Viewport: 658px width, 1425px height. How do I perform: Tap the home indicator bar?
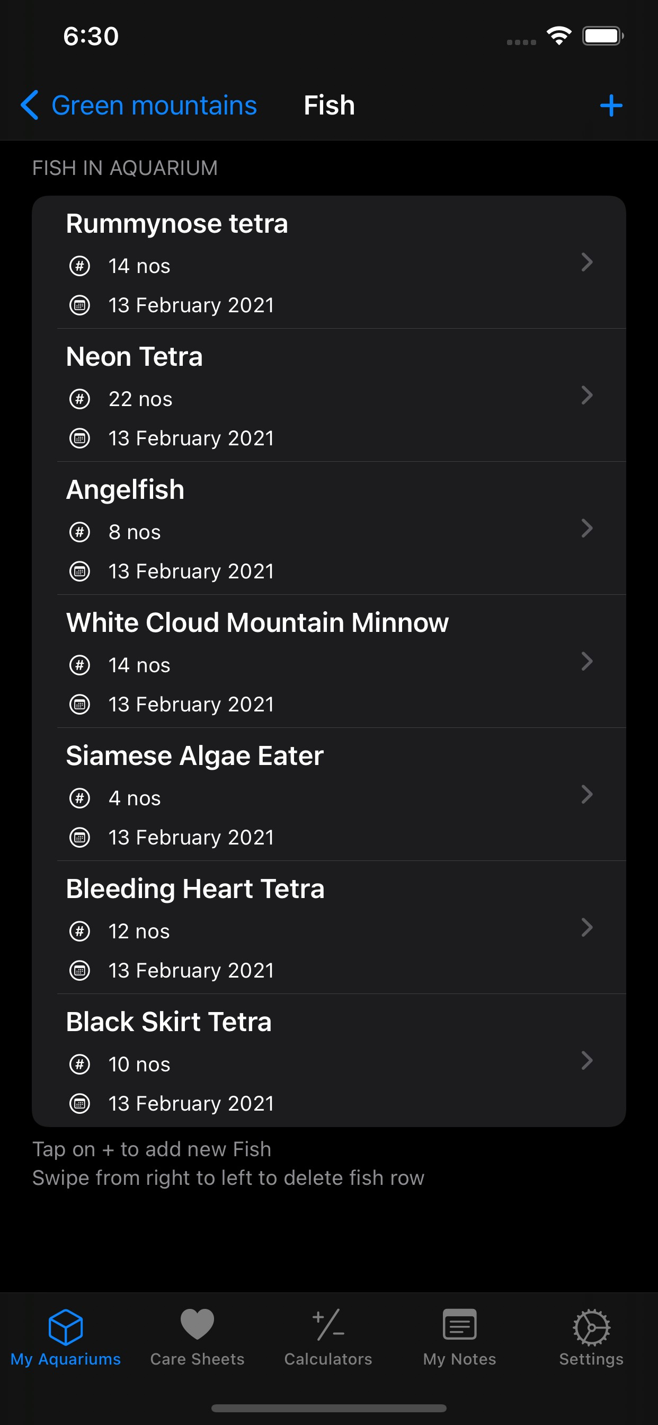(328, 1408)
